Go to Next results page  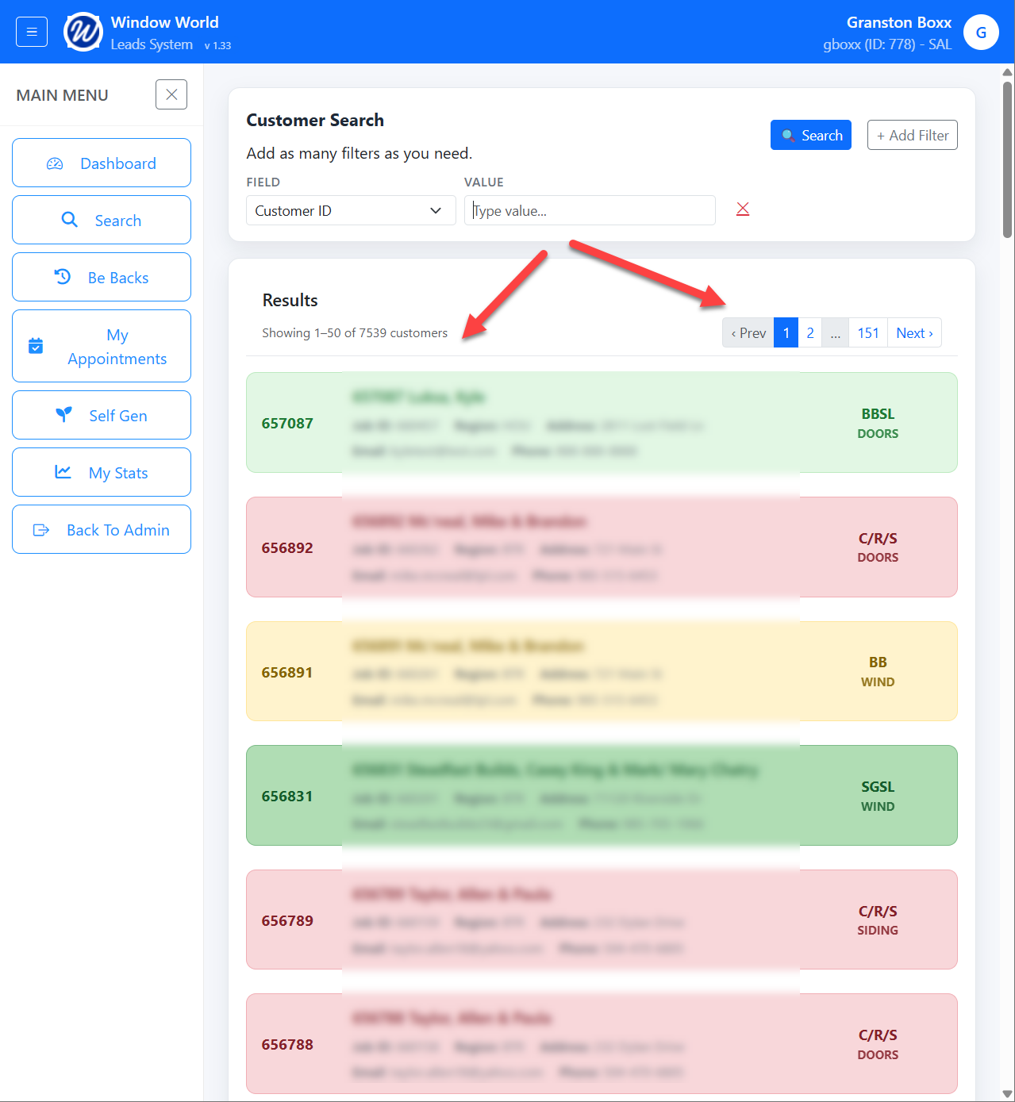915,333
